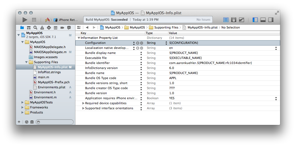Click the MyAppIOS project breadcrumb
This screenshot has width=296, height=147.
coord(110,27)
